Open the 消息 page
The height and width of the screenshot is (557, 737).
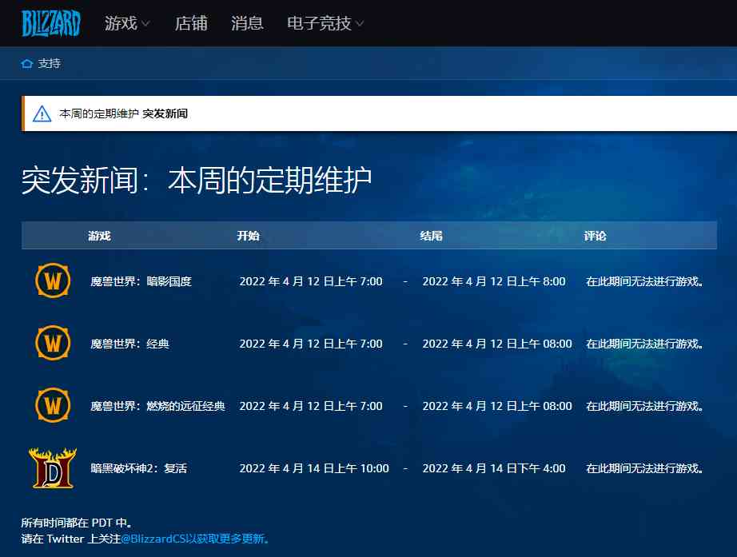[247, 23]
